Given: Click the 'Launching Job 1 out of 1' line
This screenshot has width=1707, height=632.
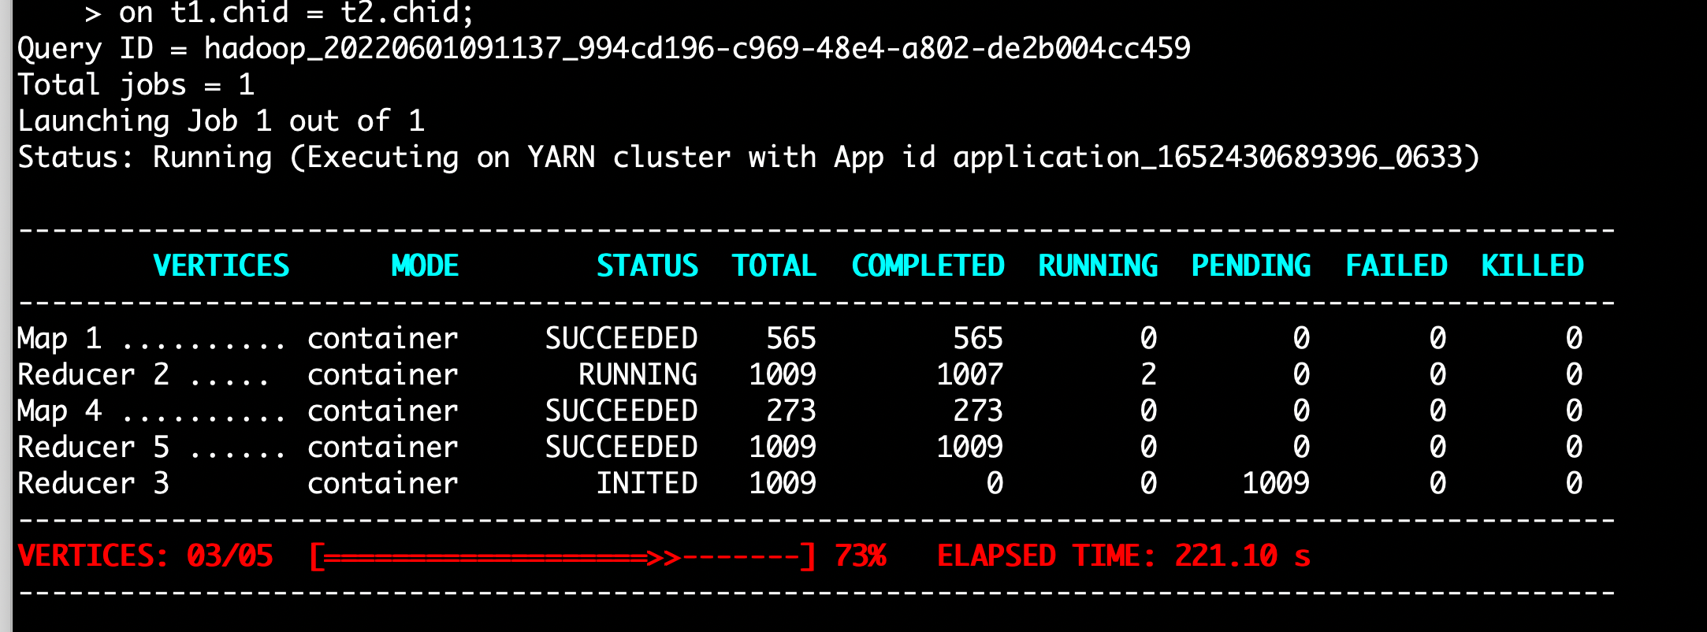Looking at the screenshot, I should [221, 121].
